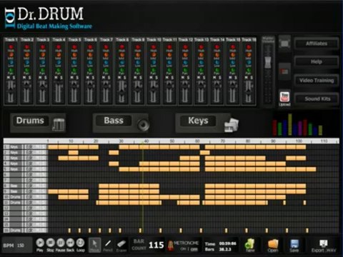The image size is (343, 257).
Task: Solo Track 1 with S button
Action: [x=14, y=78]
